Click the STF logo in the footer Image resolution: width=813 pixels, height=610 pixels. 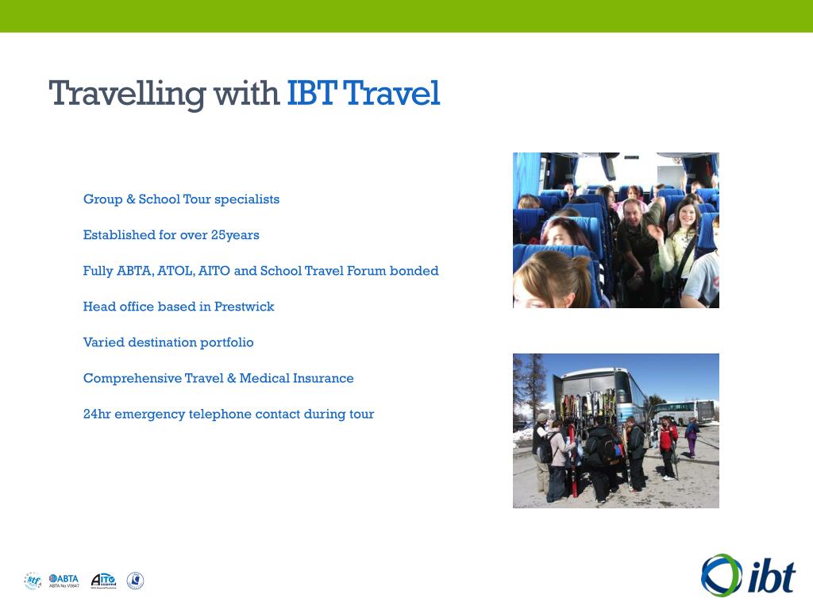pyautogui.click(x=33, y=581)
